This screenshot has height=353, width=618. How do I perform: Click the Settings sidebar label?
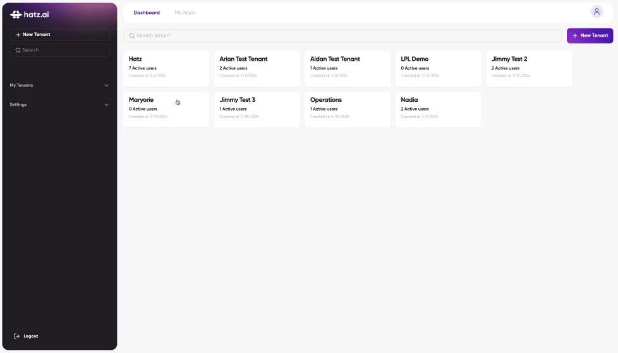(18, 104)
